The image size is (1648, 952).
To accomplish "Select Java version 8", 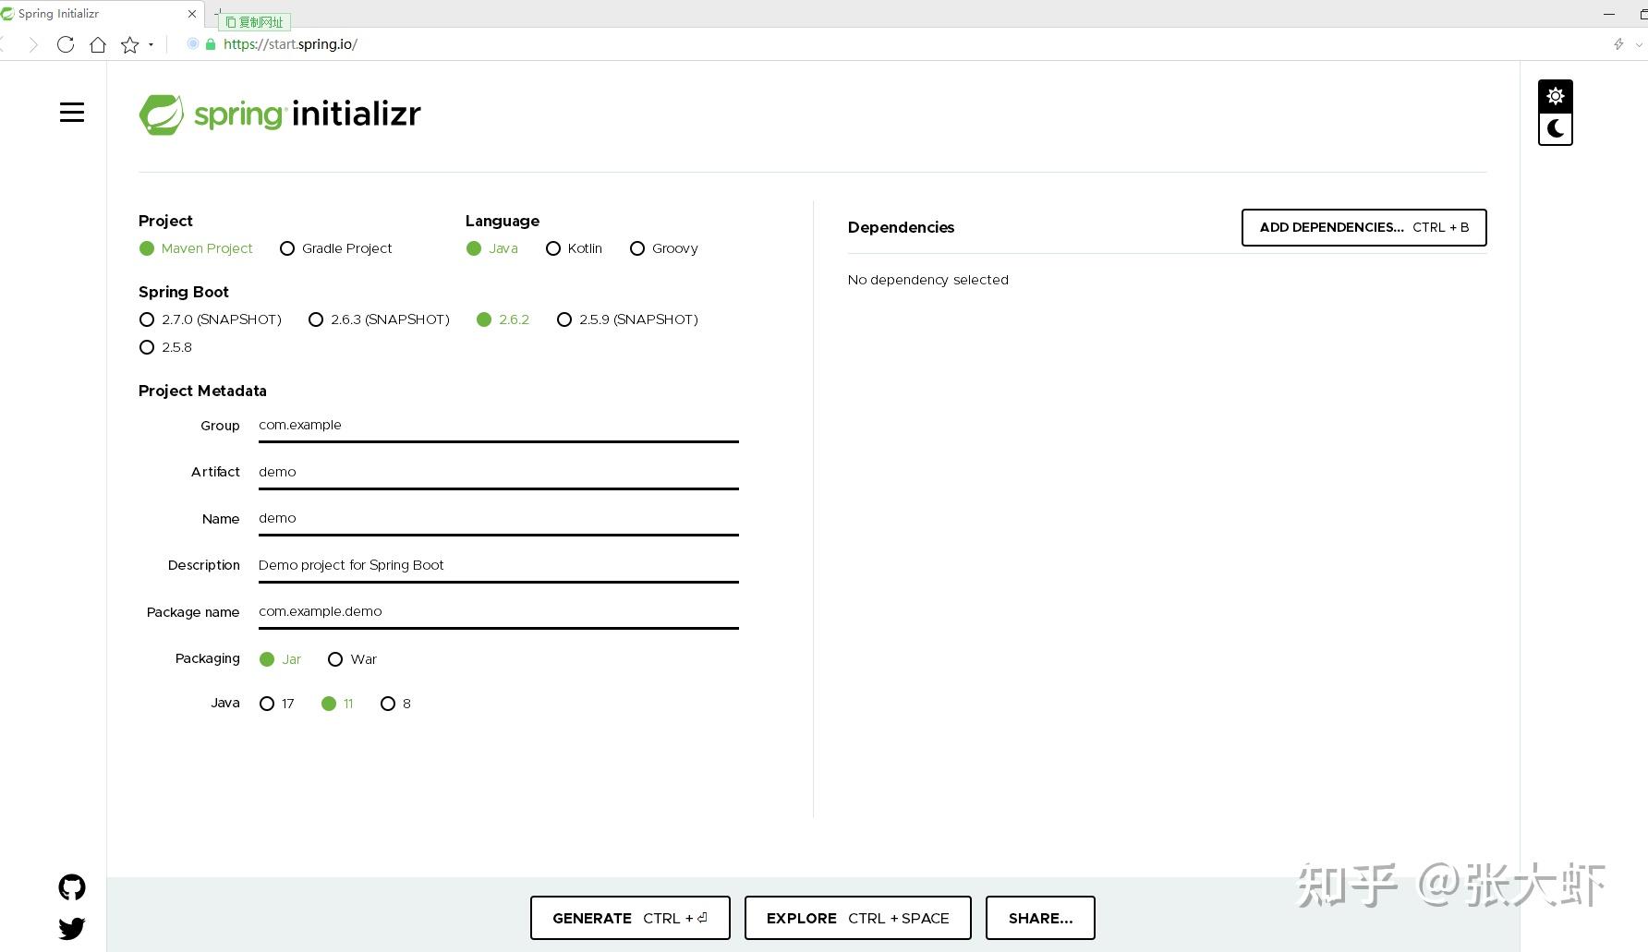I will pyautogui.click(x=395, y=704).
